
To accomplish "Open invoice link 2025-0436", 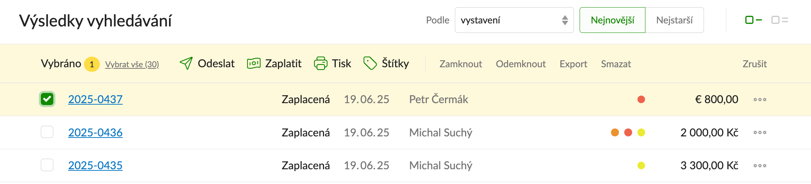I will click(x=95, y=133).
